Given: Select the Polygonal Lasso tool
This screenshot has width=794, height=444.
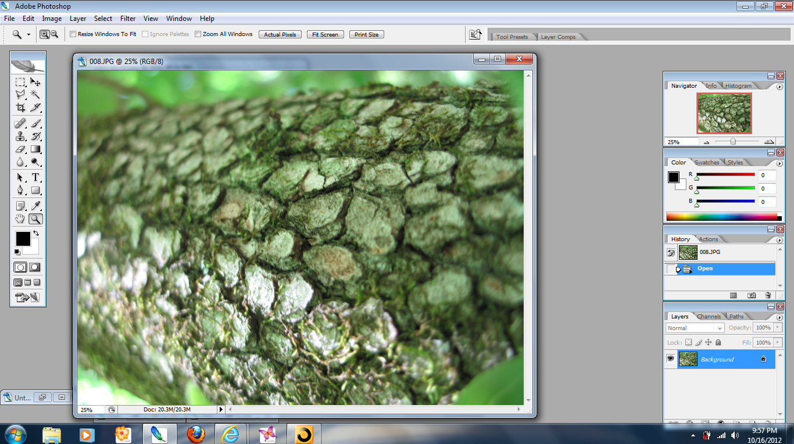Looking at the screenshot, I should click(20, 94).
